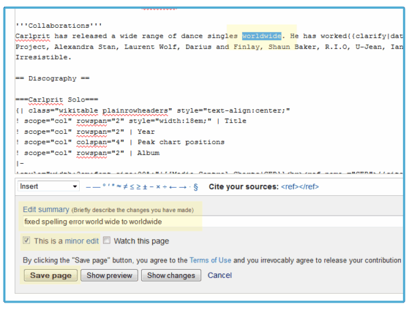Image resolution: width=409 pixels, height=310 pixels.
Task: Click 'colspan' in the wikitext
Action: 91,142
